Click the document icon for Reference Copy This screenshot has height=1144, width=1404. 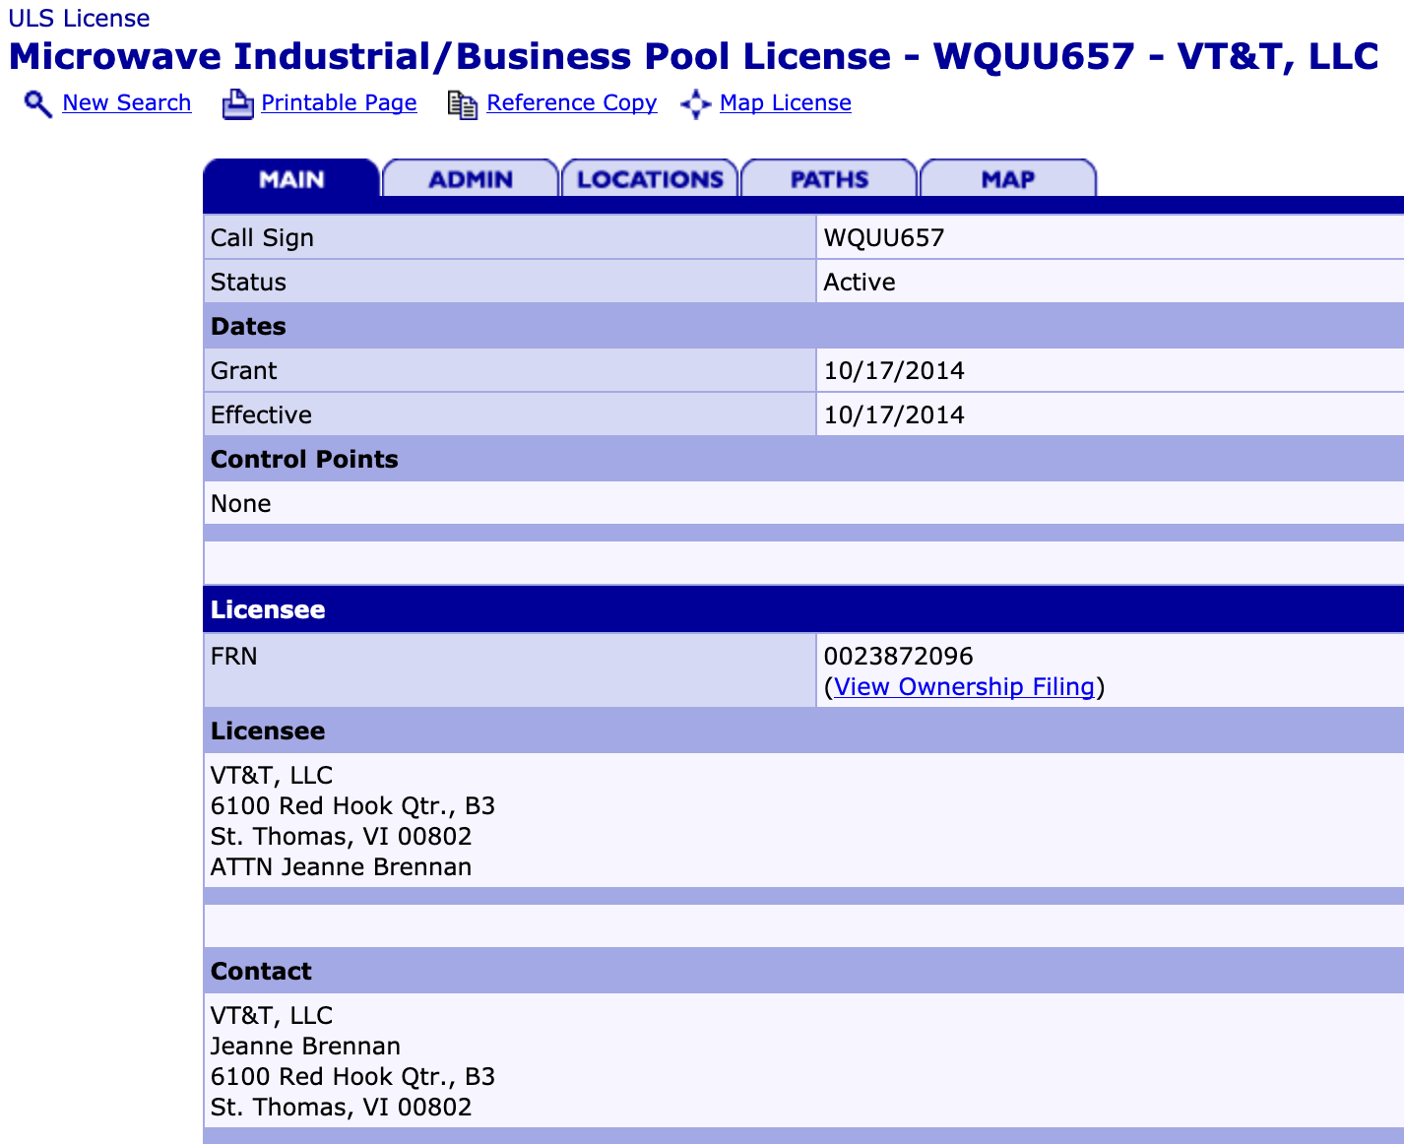click(x=462, y=104)
